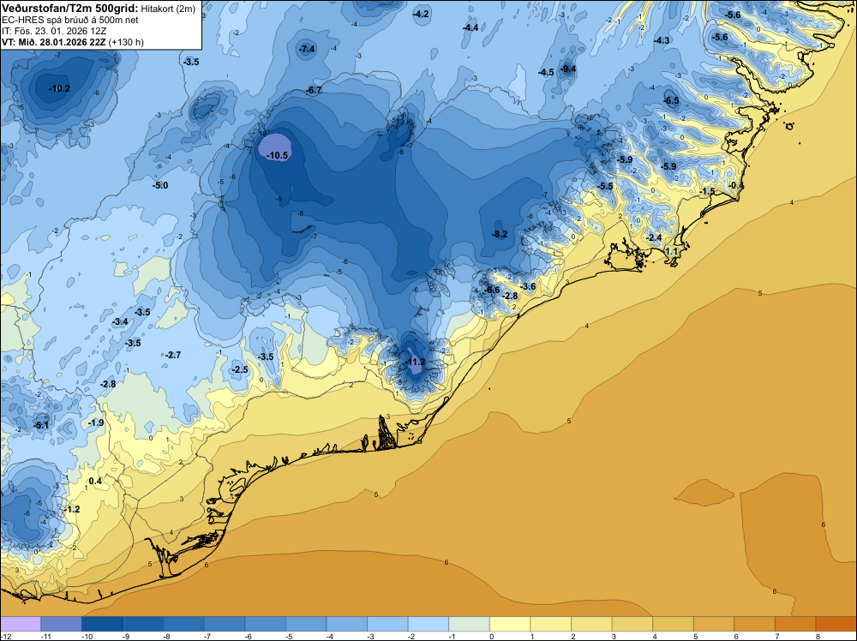Image resolution: width=857 pixels, height=641 pixels.
Task: Click the -2.4 temperature label
Action: pos(654,237)
